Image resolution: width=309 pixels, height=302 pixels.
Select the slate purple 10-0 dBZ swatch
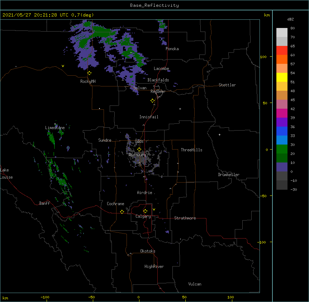(x=282, y=167)
